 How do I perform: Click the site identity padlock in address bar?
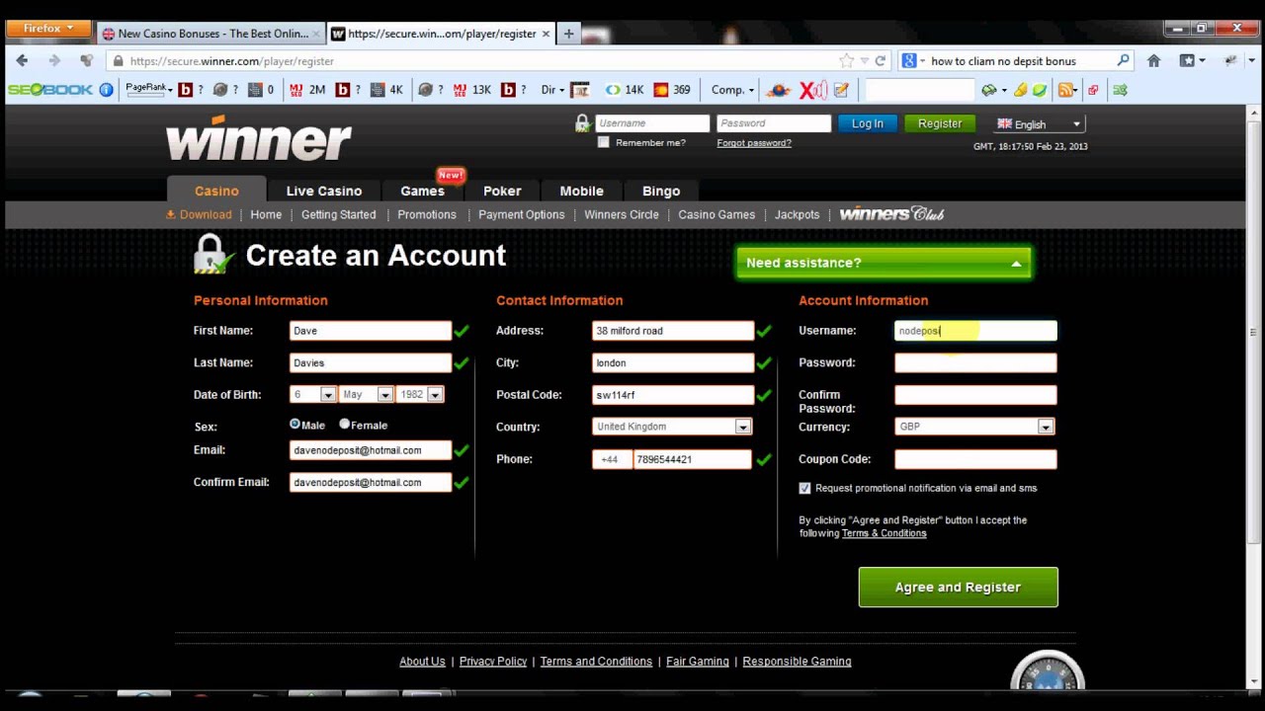(x=119, y=60)
